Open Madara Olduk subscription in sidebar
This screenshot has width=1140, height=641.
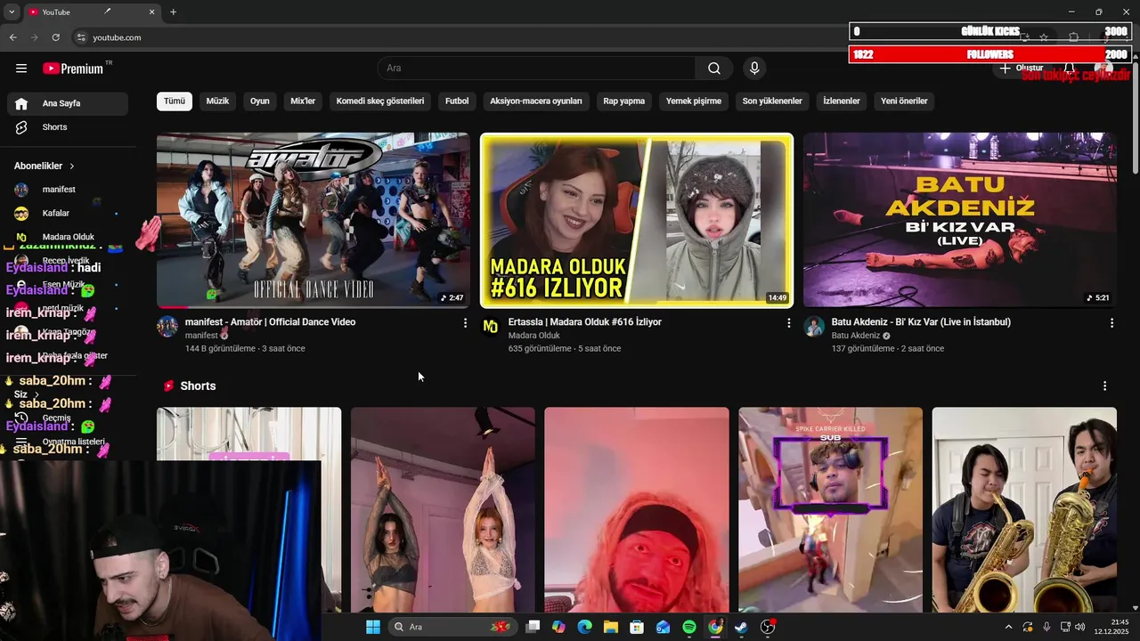(68, 237)
